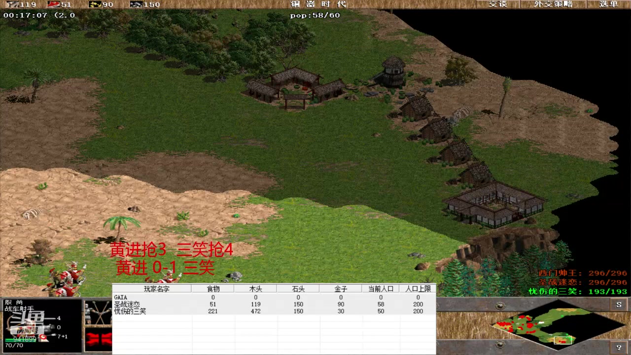Select the GAIA row in player table

[x=274, y=297]
